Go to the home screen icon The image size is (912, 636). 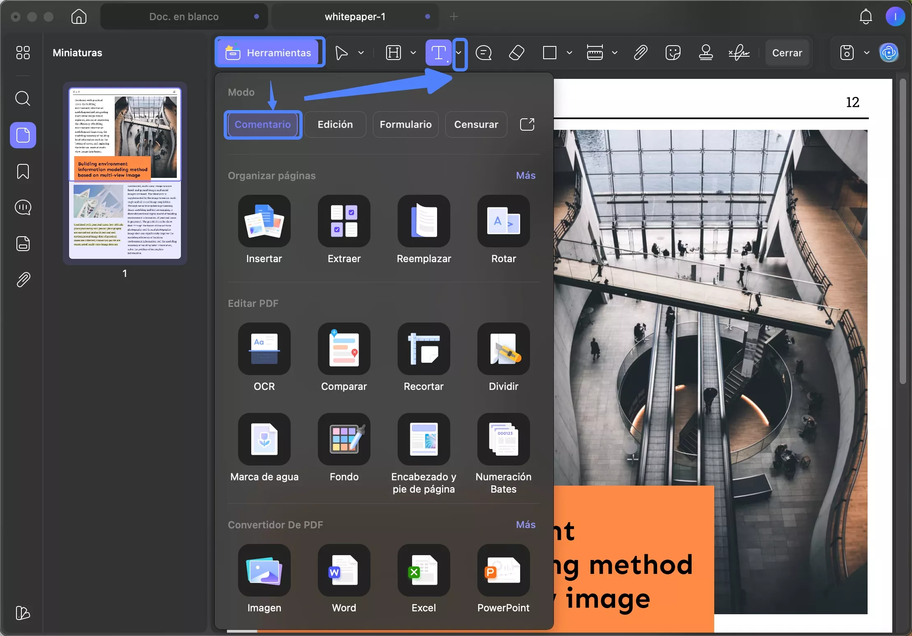click(79, 16)
